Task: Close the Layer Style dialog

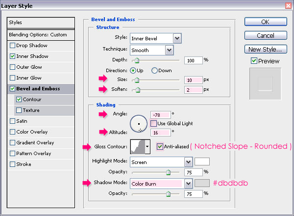Action: point(286,5)
